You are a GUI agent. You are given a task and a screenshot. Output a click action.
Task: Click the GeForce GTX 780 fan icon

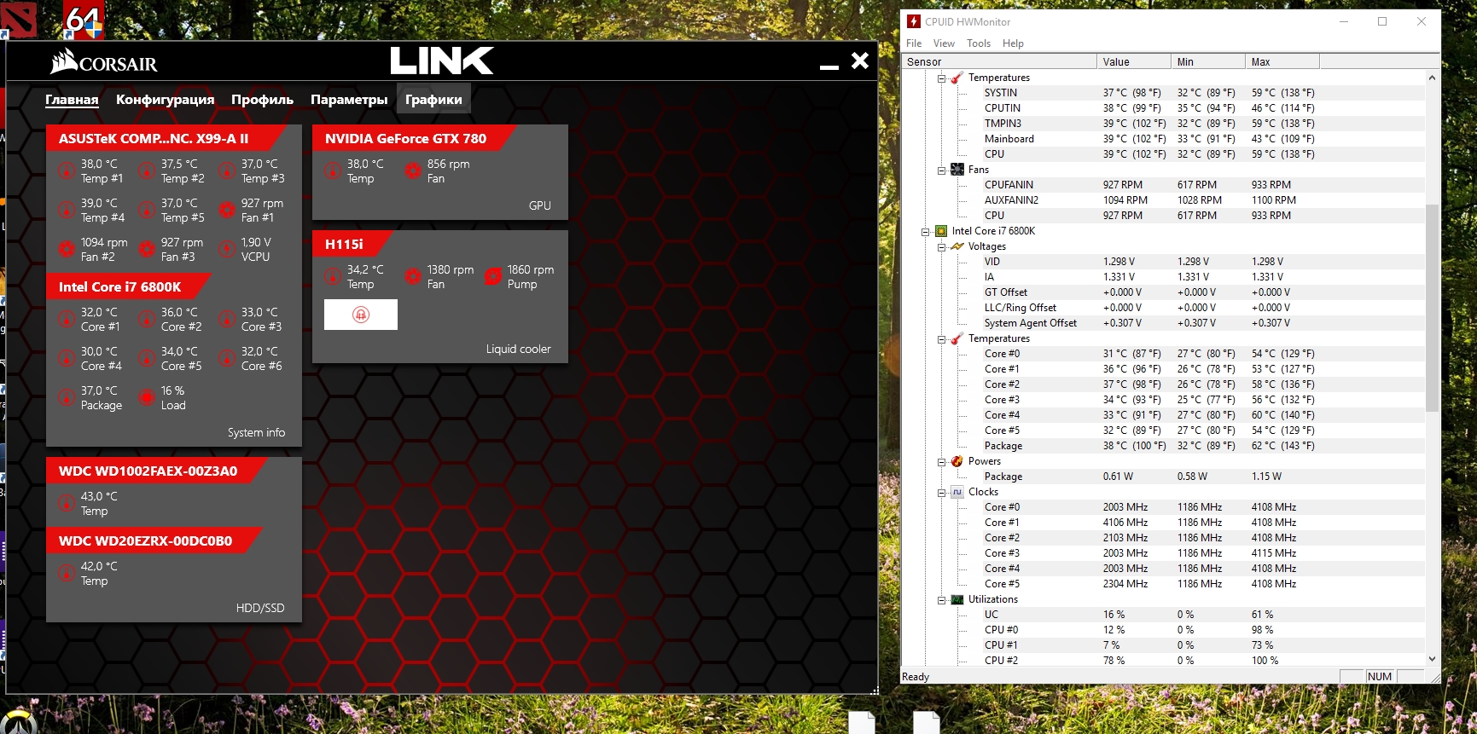coord(413,170)
